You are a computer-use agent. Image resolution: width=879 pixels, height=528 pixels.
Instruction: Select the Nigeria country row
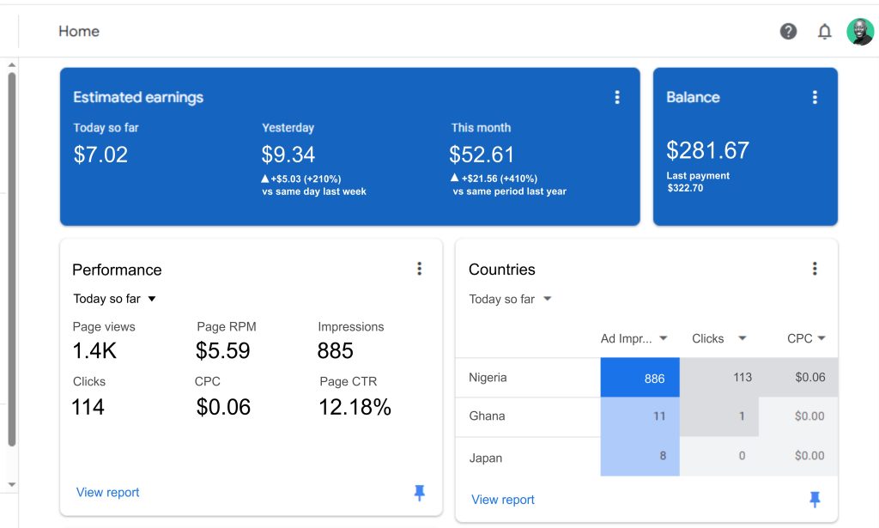pyautogui.click(x=488, y=378)
